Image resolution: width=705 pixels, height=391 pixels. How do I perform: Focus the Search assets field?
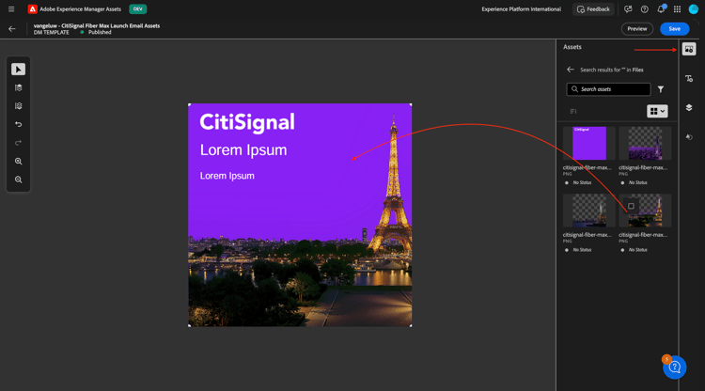tap(608, 89)
